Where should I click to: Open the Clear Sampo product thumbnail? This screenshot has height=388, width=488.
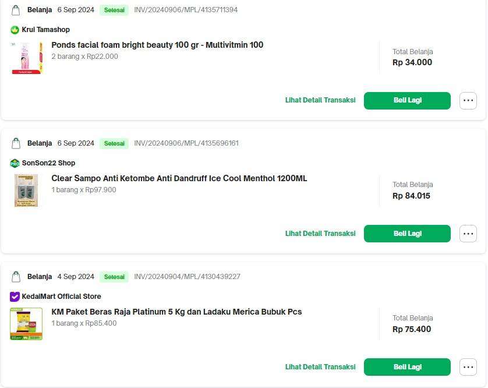coord(26,191)
